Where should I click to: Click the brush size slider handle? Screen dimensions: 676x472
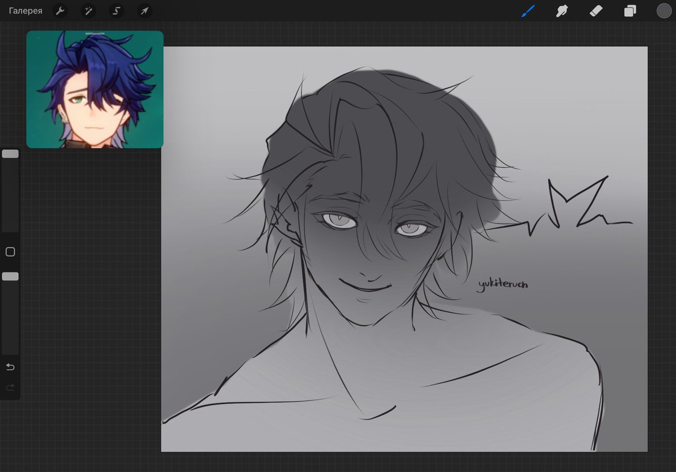pos(10,154)
